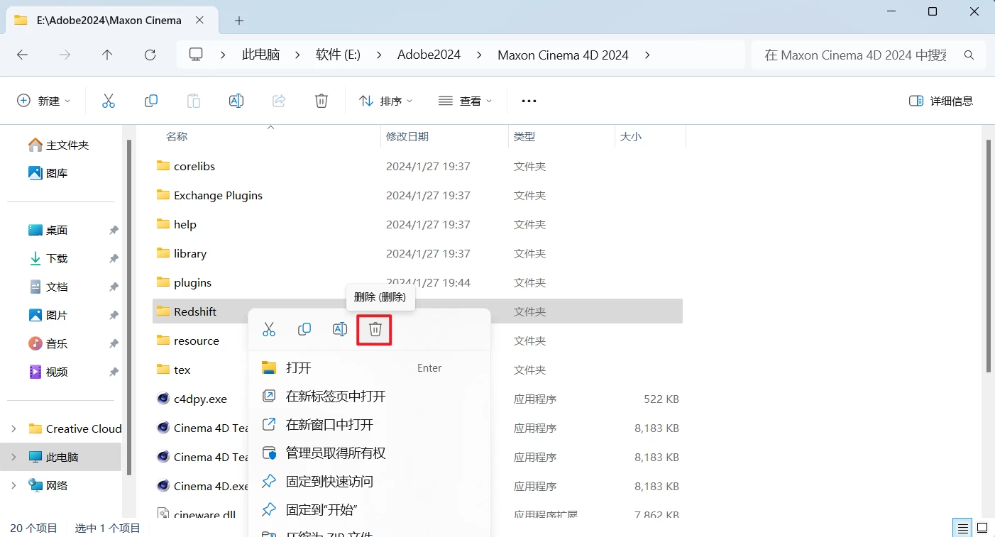Expand 此电脑 tree node arrow

point(13,457)
